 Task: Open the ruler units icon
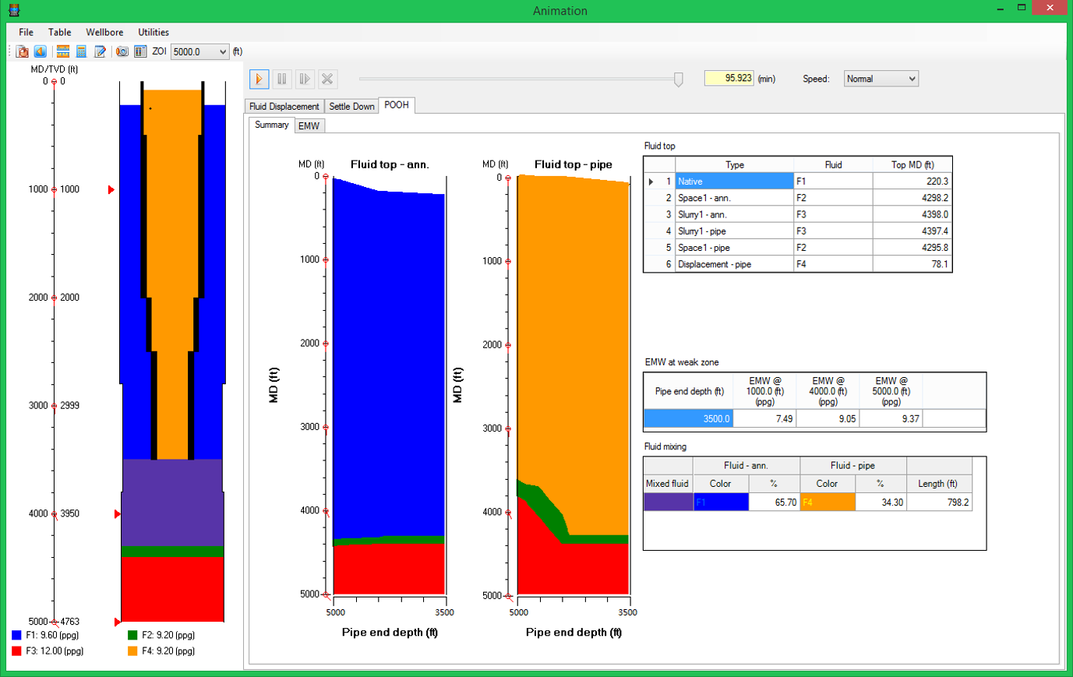(x=63, y=51)
